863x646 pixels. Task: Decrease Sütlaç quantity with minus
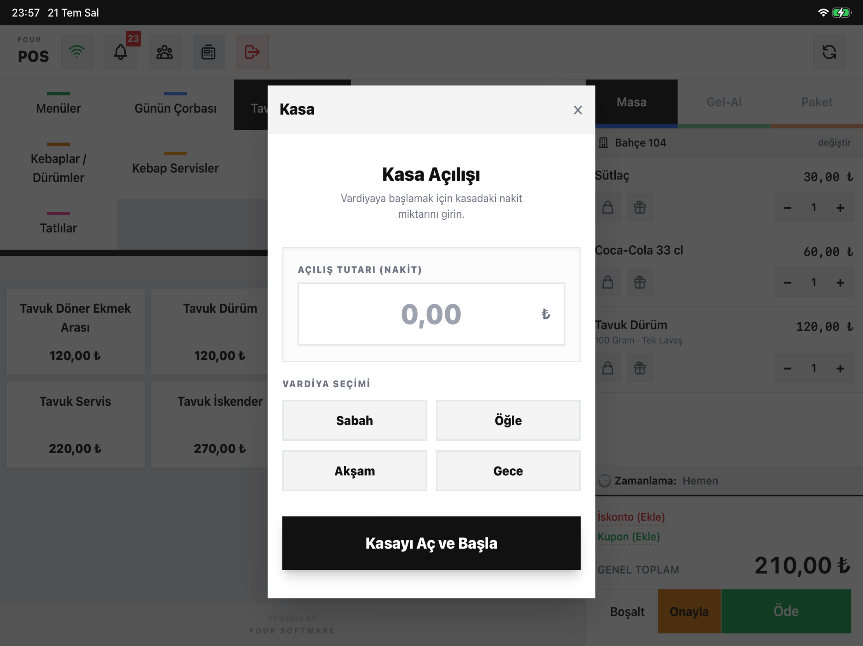click(787, 208)
